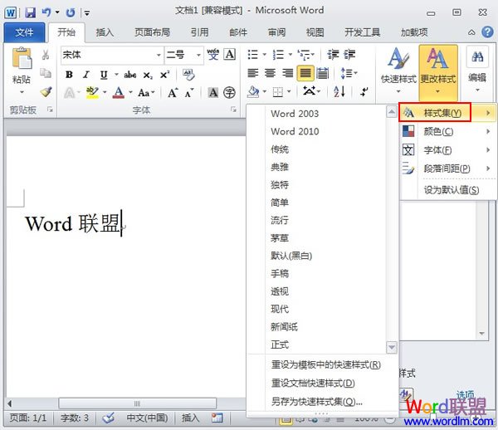
Task: Click the clear formatting eraser icon
Action: (x=188, y=75)
